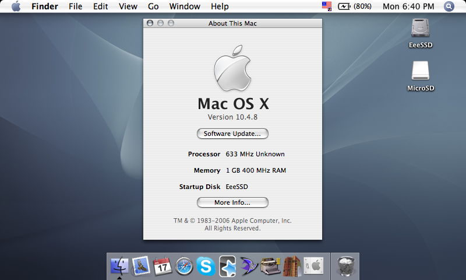Click the Memory label
The height and width of the screenshot is (280, 466).
pyautogui.click(x=207, y=170)
